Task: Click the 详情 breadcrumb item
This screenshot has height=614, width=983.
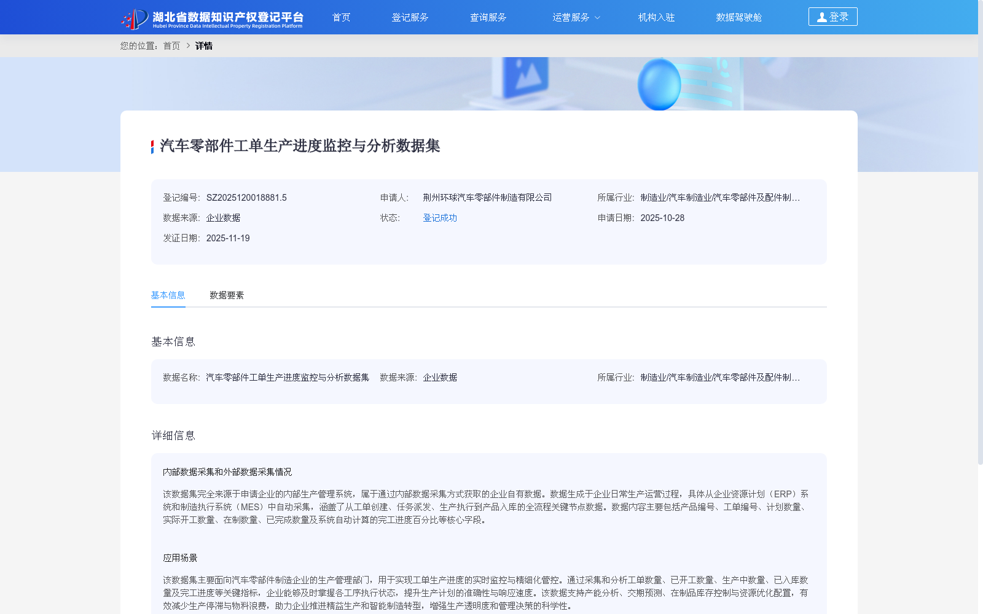Action: tap(204, 46)
